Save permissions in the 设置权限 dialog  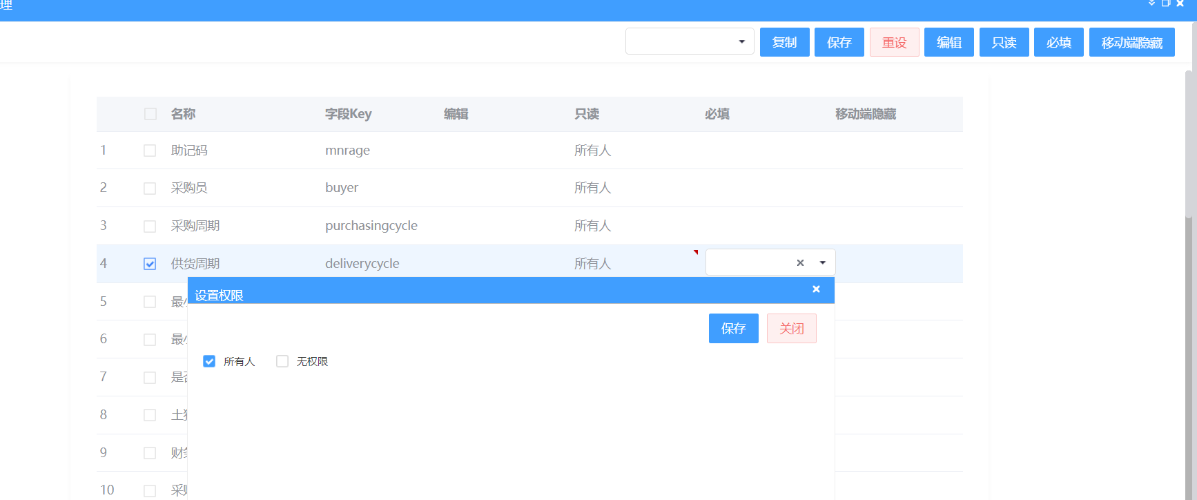click(x=733, y=329)
